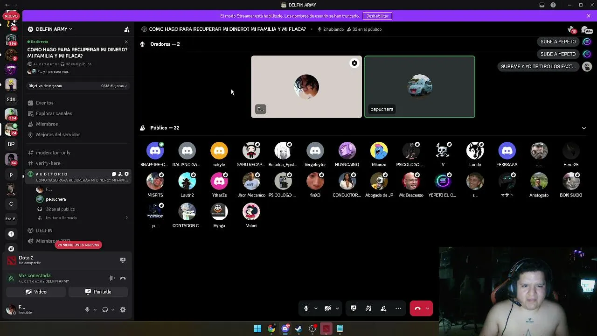Turn on camera with Vídeo button
597x336 pixels.
[x=36, y=292]
